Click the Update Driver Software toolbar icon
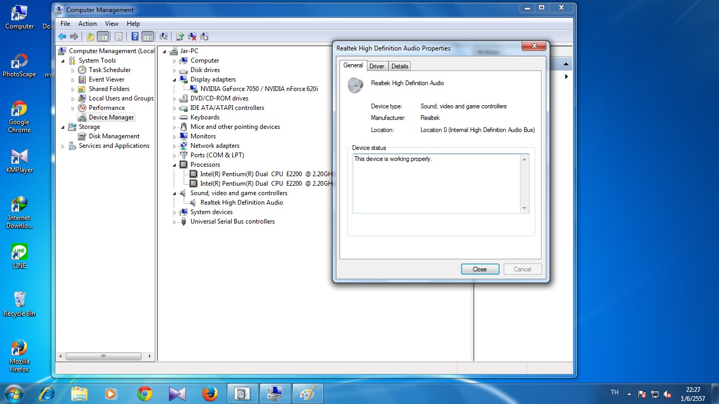The width and height of the screenshot is (719, 404). 180,36
